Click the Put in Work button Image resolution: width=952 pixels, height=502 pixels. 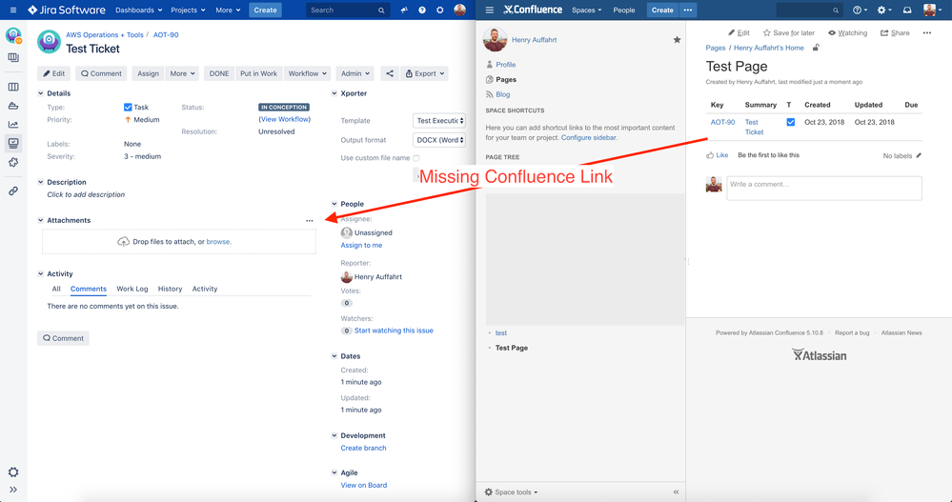(258, 73)
